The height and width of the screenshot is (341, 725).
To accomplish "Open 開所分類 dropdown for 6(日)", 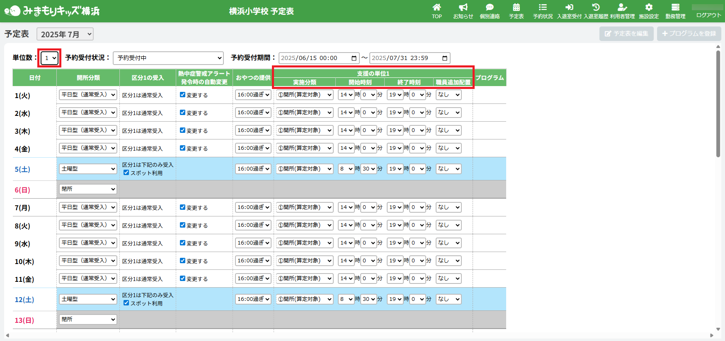I will (x=88, y=189).
